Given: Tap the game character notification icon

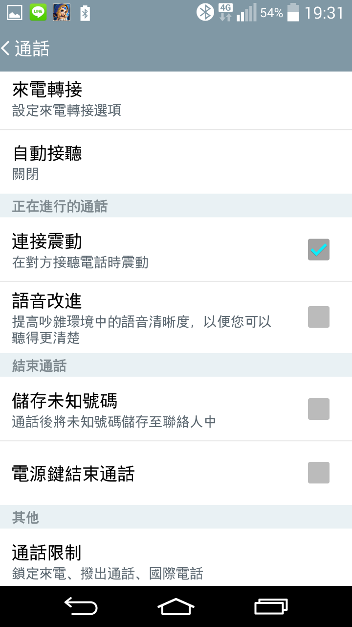Looking at the screenshot, I should [x=62, y=13].
